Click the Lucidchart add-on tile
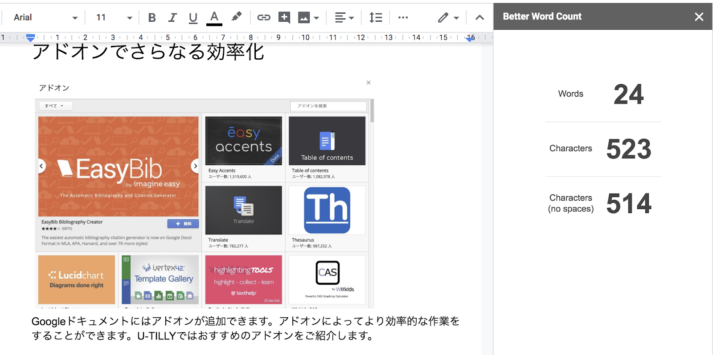 coord(77,280)
